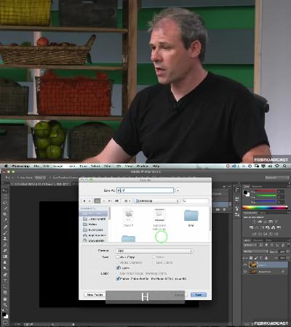Open the workspace switcher dropdown
The image size is (291, 327).
[x=277, y=177]
